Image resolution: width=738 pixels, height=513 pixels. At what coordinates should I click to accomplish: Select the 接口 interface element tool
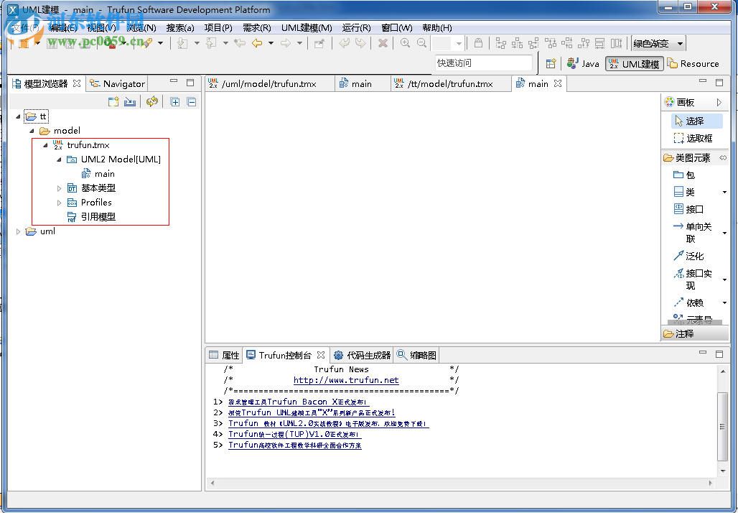pos(693,209)
